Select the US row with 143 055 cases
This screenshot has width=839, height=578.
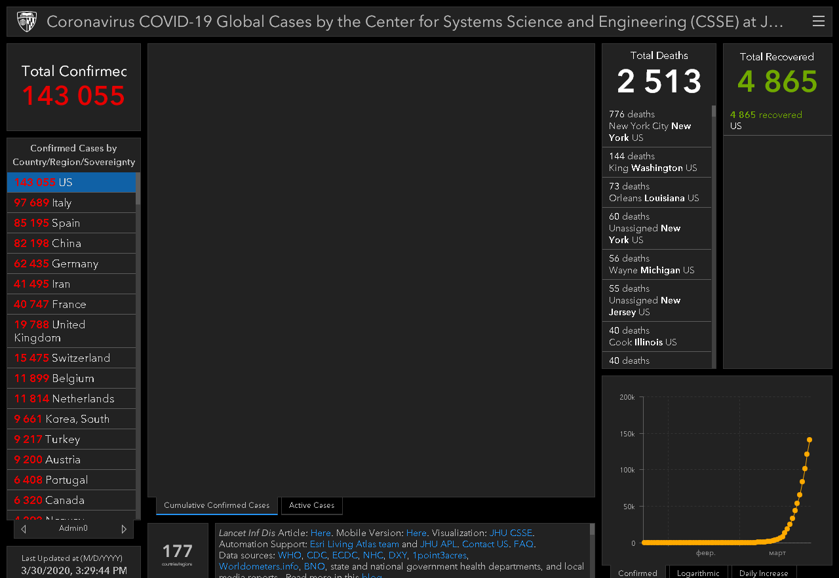pos(71,183)
